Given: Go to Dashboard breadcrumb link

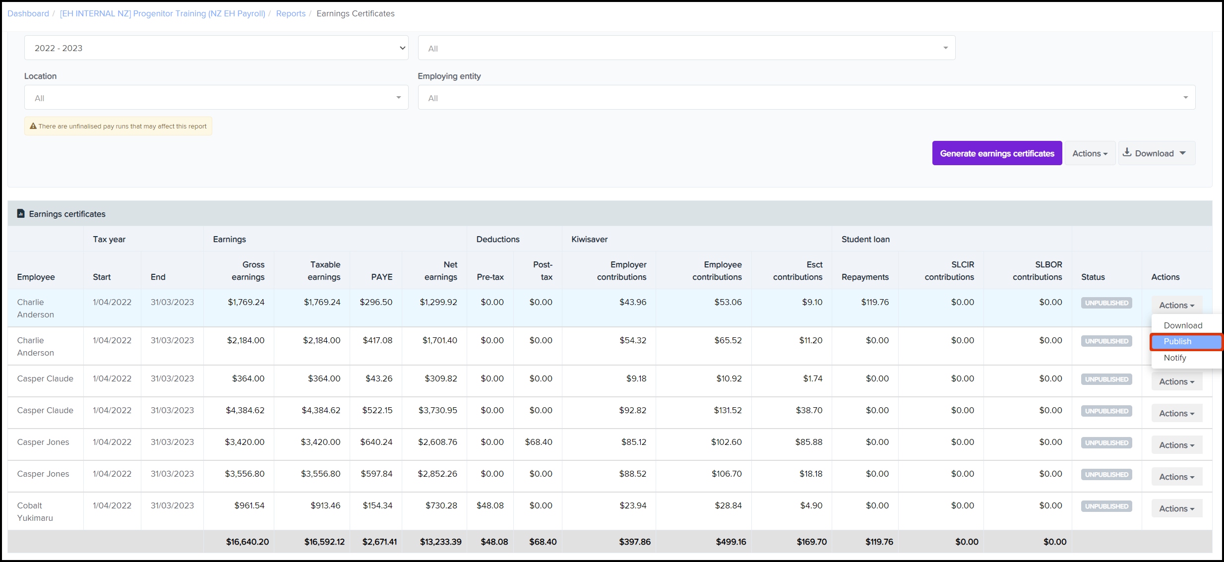Looking at the screenshot, I should click(x=28, y=13).
